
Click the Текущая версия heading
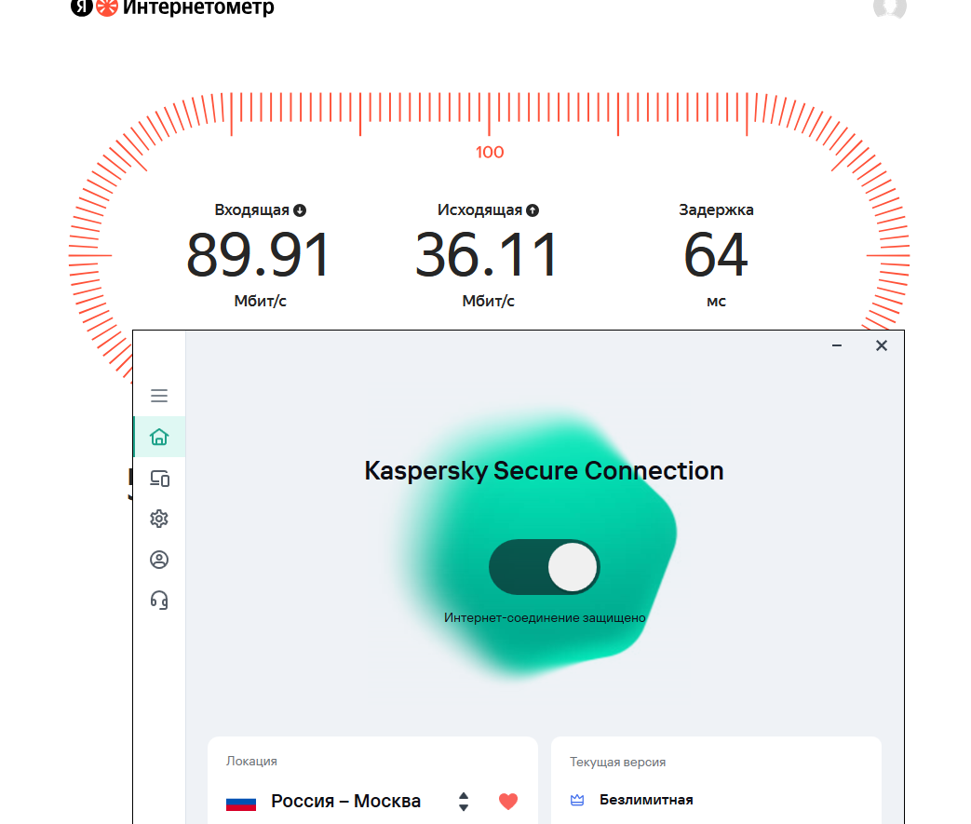click(617, 762)
